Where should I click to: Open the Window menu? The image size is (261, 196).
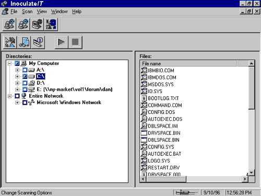tap(60, 11)
